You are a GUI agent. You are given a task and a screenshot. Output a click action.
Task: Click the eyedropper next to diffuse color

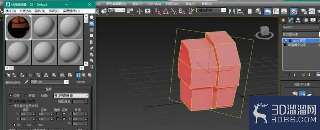[26, 82]
